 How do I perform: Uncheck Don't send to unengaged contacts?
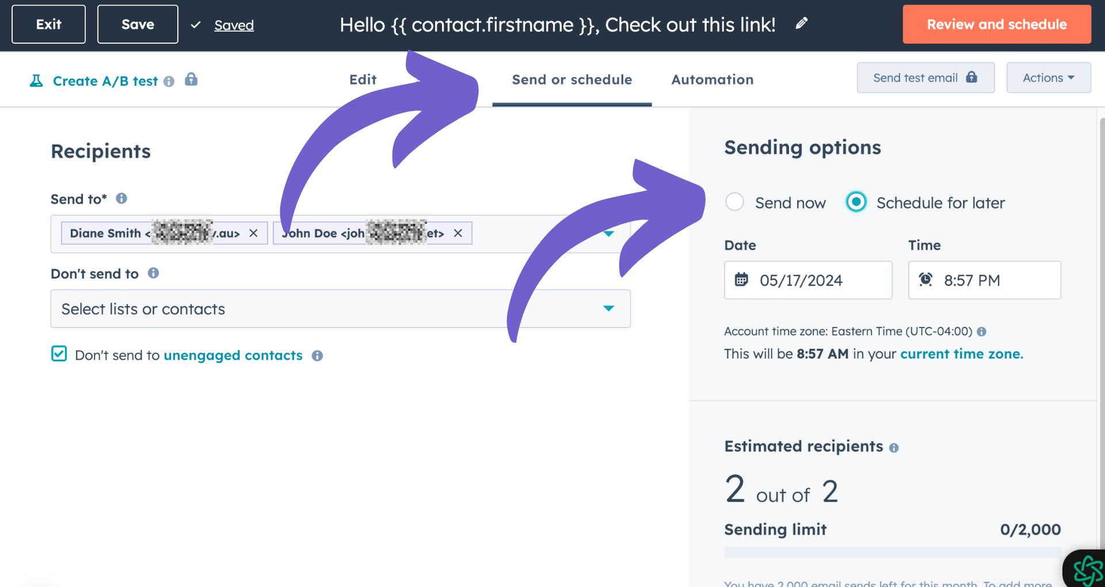coord(59,354)
